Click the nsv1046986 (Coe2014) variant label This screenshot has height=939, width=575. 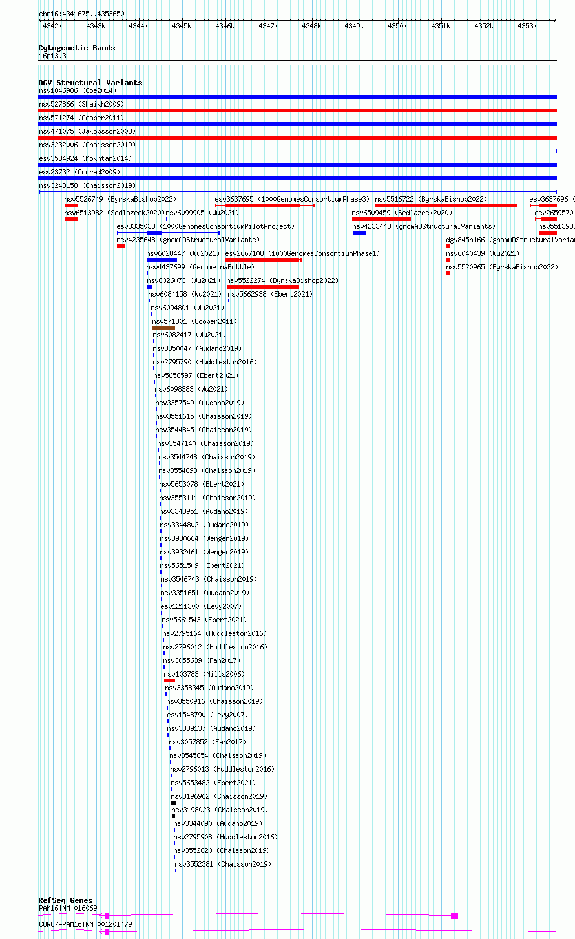click(77, 90)
